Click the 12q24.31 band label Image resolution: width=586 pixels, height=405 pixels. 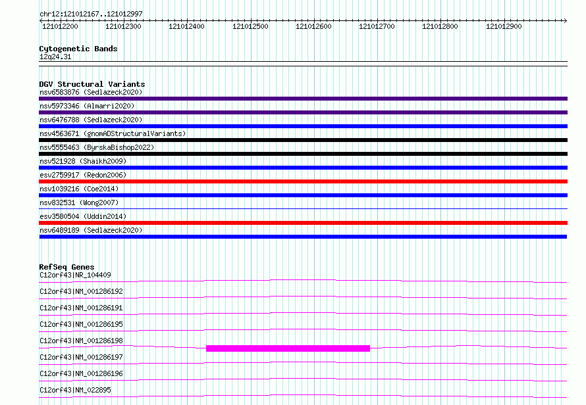pyautogui.click(x=55, y=57)
